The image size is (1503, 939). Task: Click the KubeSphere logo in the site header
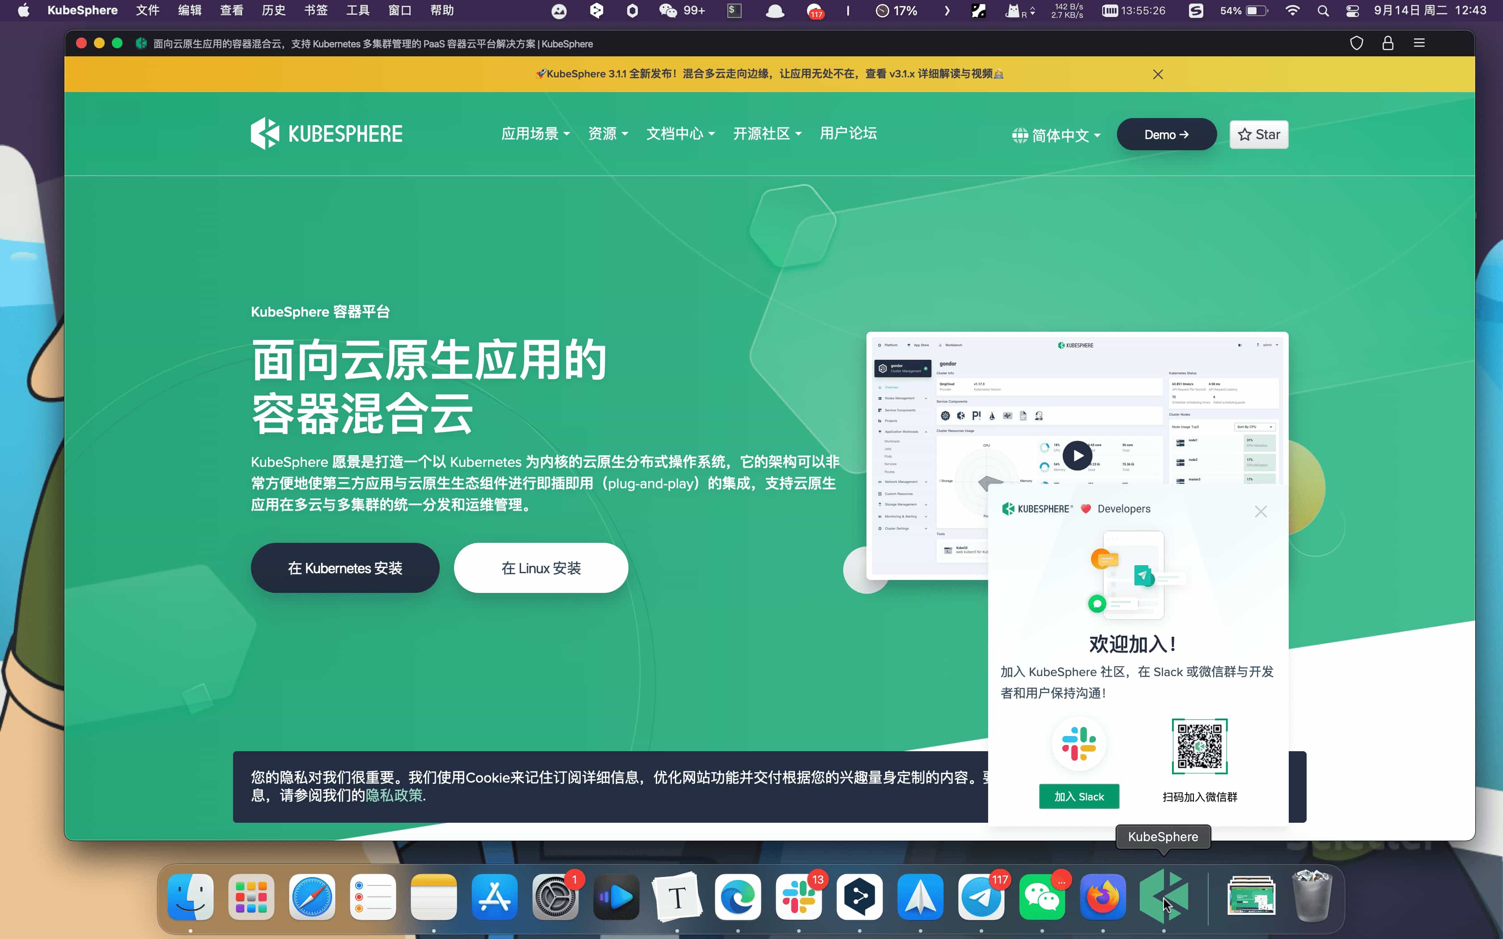point(327,134)
